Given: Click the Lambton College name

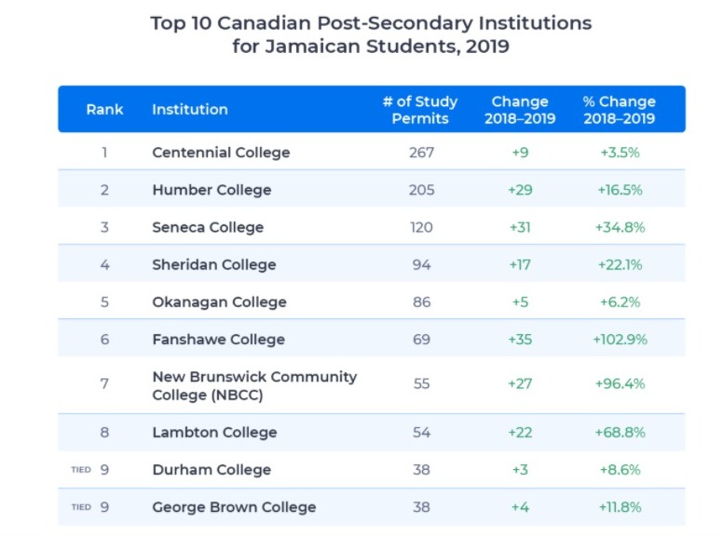Looking at the screenshot, I should [214, 432].
